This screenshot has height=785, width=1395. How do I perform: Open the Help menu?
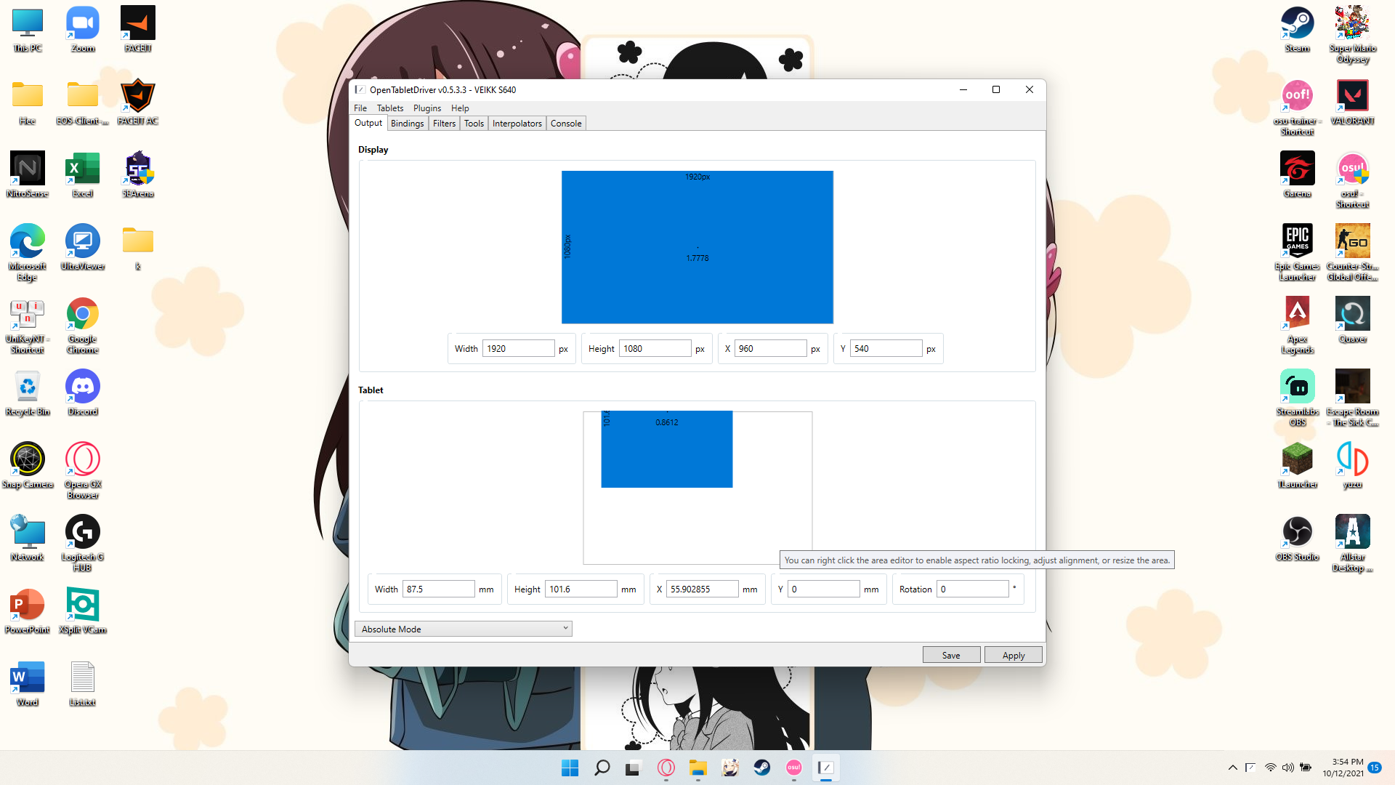[460, 108]
